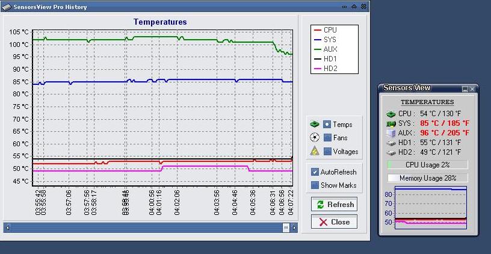The height and width of the screenshot is (254, 491).
Task: Click the HD2 drive icon in Sensors View
Action: pos(391,152)
